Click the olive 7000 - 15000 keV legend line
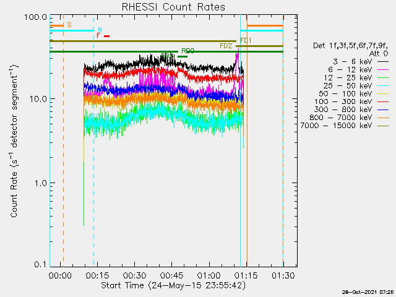396x297 pixels. 383,126
